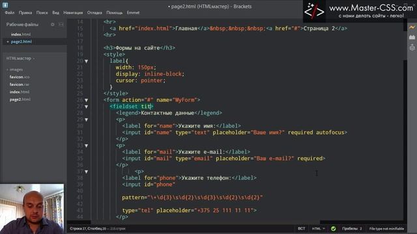The width and height of the screenshot is (417, 234).
Task: Click the 'MyForm' name attribute value
Action: pos(185,100)
